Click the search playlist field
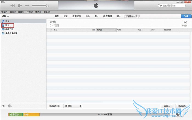The image size is (192, 120). [172, 6]
